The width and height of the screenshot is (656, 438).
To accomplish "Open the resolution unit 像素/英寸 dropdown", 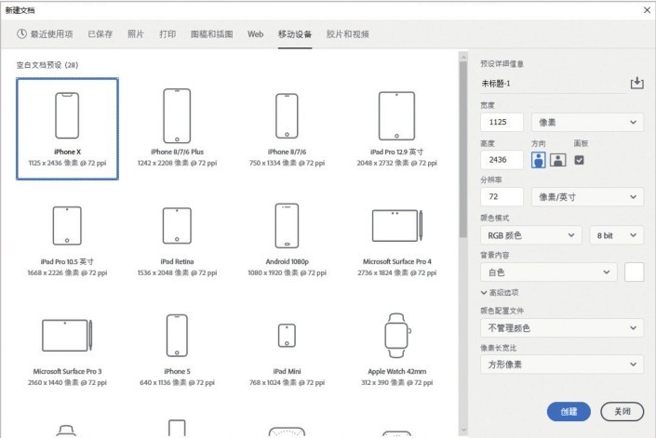I will [x=587, y=197].
